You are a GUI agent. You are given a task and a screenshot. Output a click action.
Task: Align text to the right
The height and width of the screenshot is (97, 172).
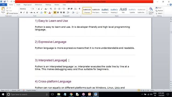61,13
